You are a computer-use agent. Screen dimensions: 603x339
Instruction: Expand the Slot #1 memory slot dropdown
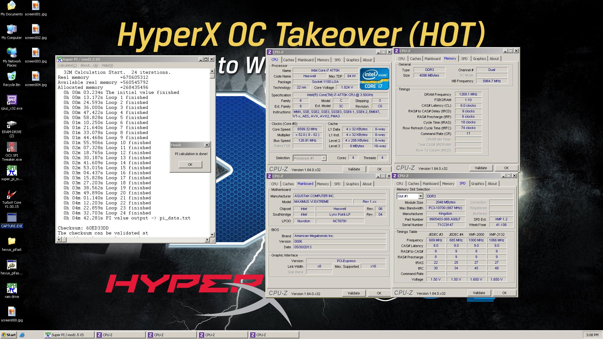(x=421, y=196)
